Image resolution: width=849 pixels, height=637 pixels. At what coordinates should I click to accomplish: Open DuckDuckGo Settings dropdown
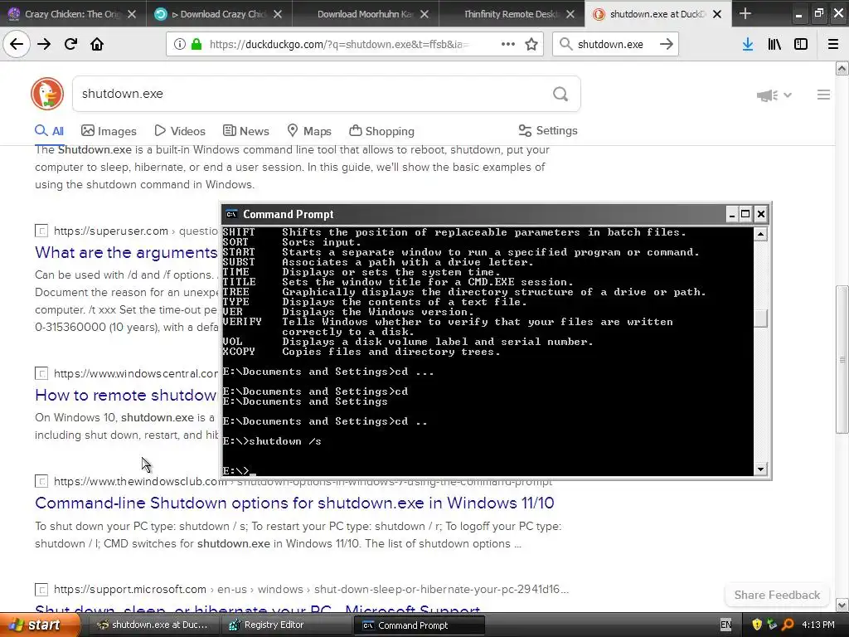tap(548, 130)
